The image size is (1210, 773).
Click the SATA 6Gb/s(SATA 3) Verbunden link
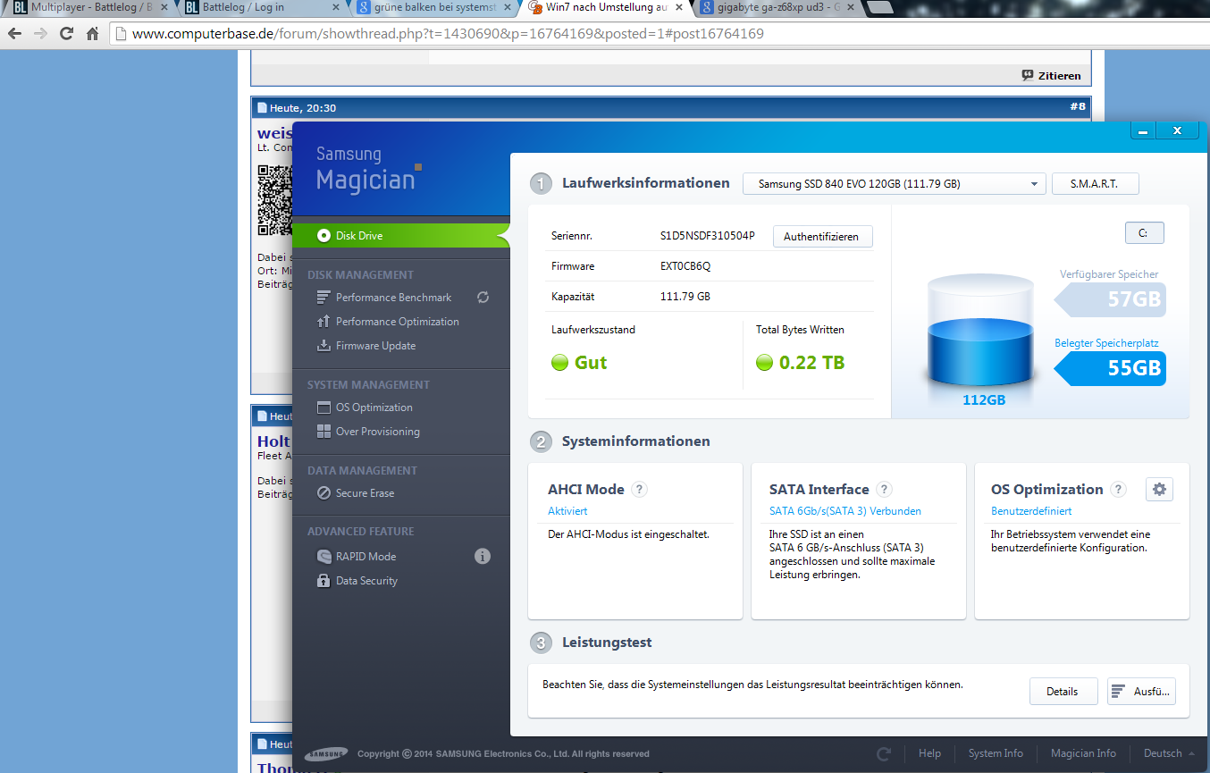[845, 511]
